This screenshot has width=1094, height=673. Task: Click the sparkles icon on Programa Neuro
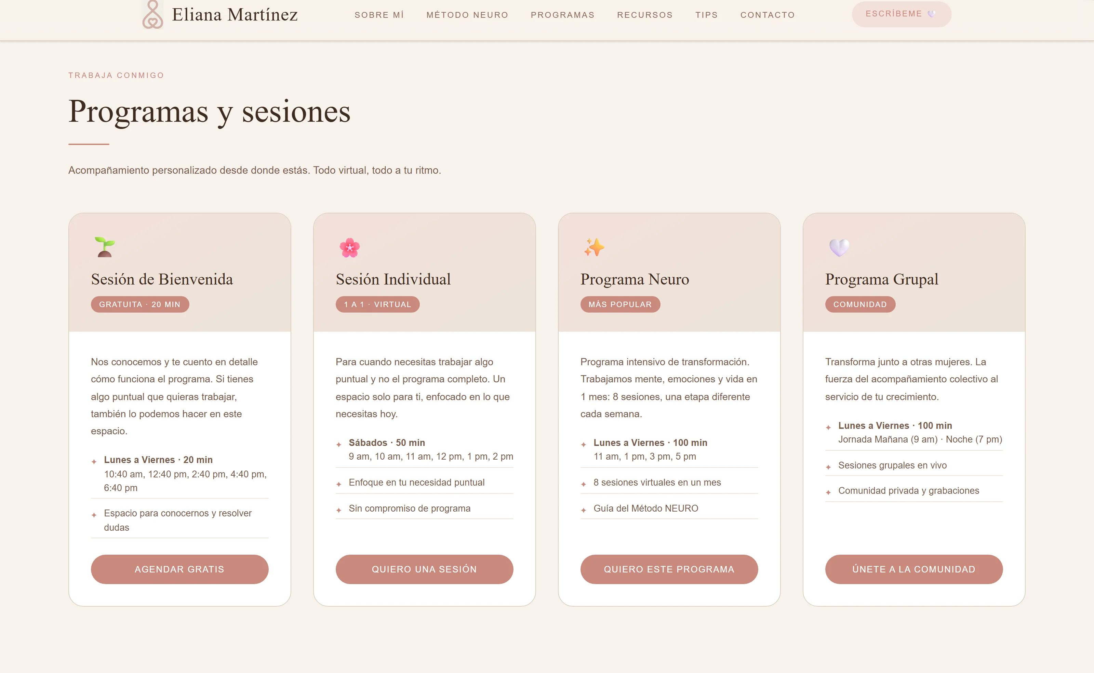coord(595,247)
